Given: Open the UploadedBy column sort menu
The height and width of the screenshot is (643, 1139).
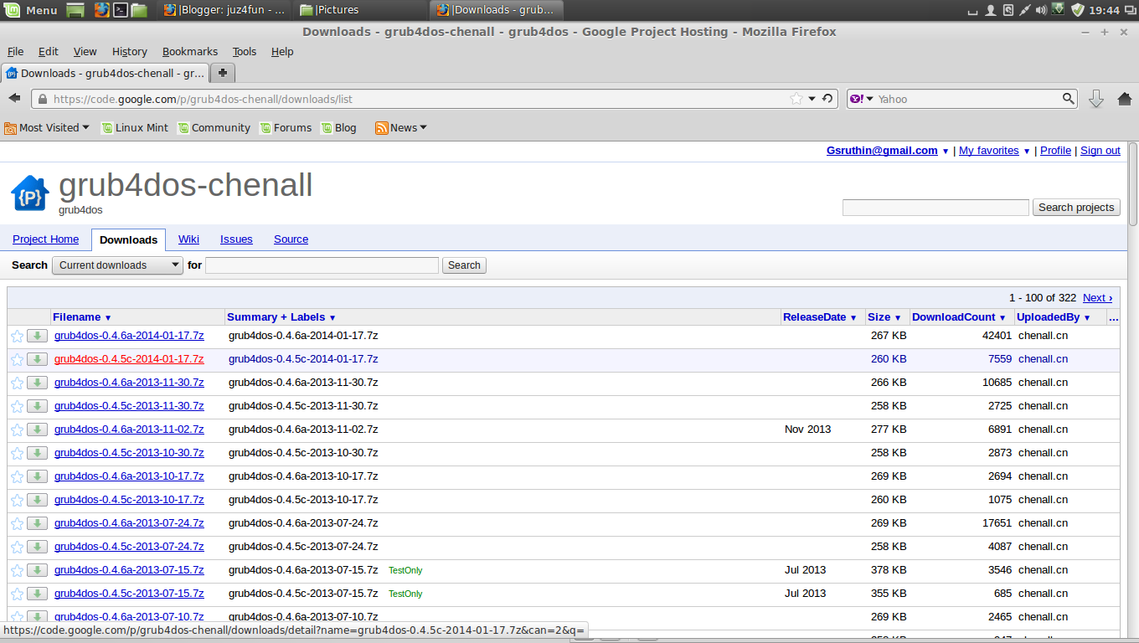Looking at the screenshot, I should (x=1054, y=317).
